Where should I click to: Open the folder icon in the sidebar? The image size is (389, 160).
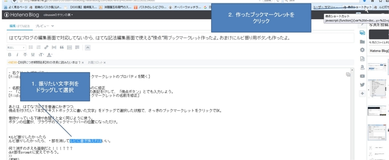click(362, 42)
